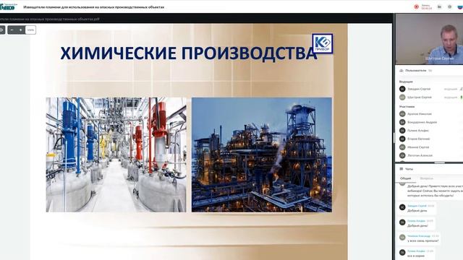Click message 'у всех связь пропала?'

tap(422, 240)
